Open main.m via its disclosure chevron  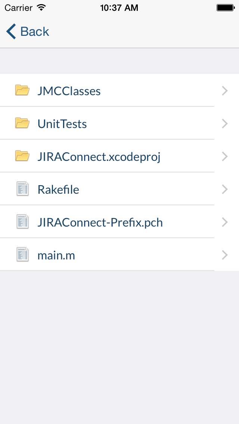225,255
